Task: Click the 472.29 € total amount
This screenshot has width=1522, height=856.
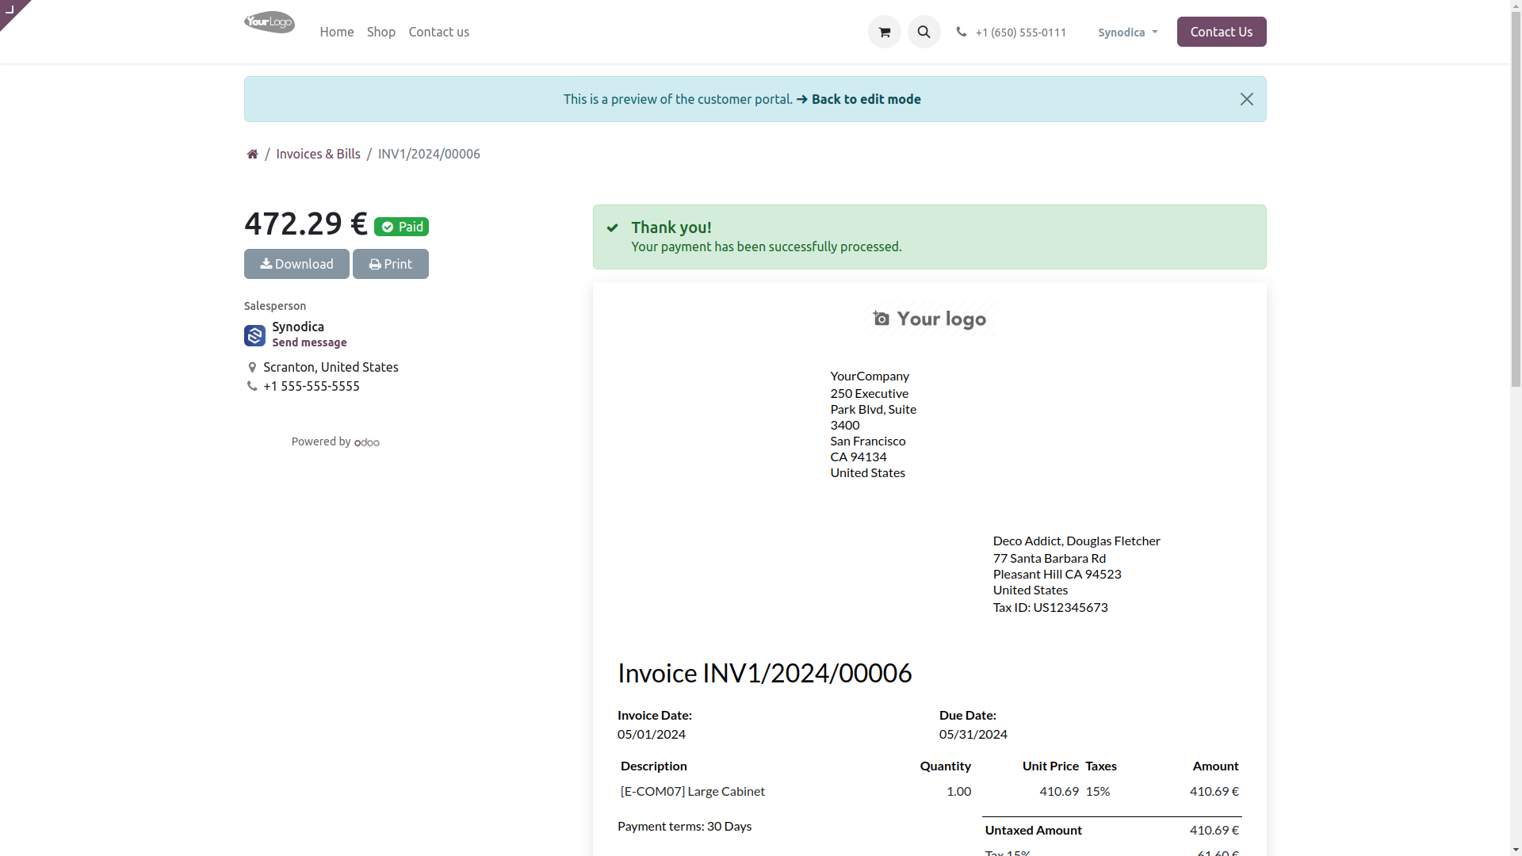Action: click(305, 224)
